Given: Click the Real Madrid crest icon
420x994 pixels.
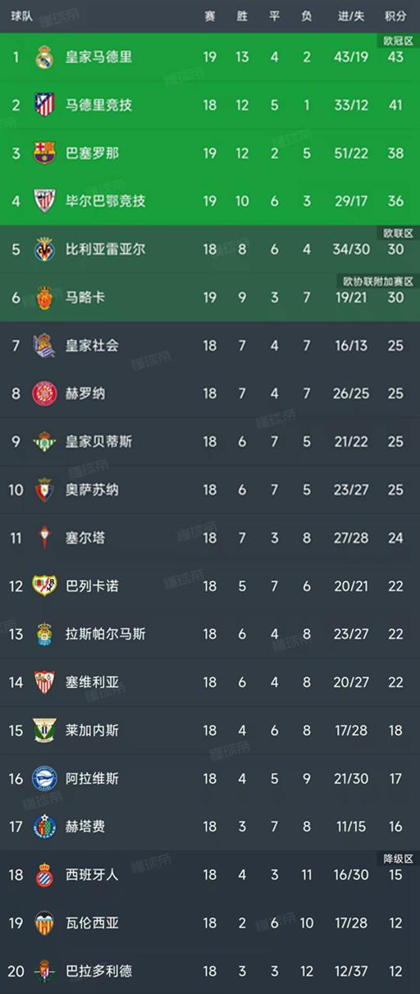Looking at the screenshot, I should pyautogui.click(x=43, y=57).
